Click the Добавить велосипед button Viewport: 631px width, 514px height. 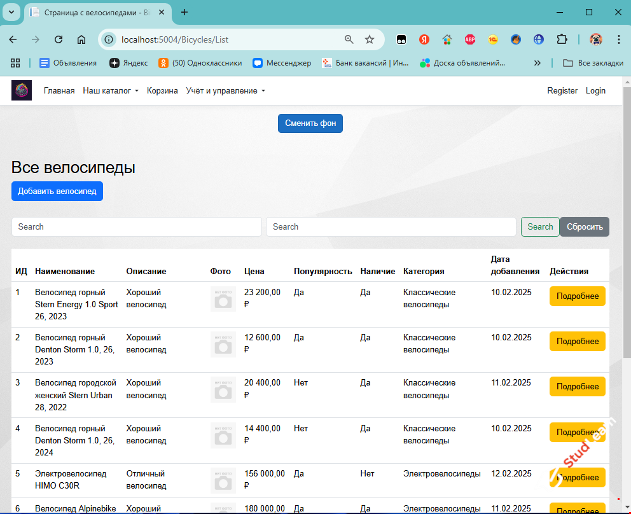tap(57, 191)
